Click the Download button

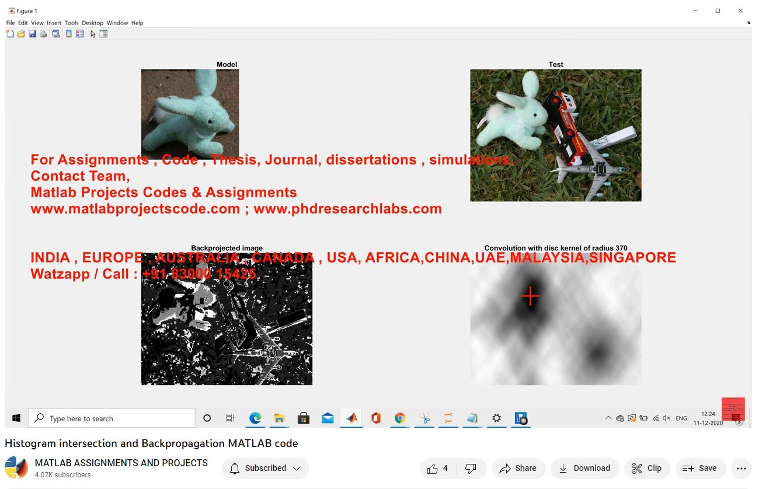tap(584, 468)
